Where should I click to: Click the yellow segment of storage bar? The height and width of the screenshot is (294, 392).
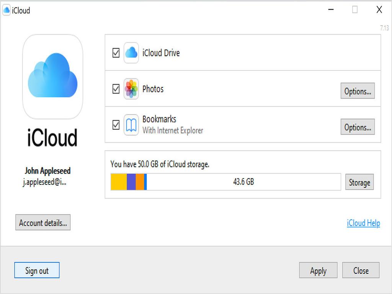[x=119, y=182]
